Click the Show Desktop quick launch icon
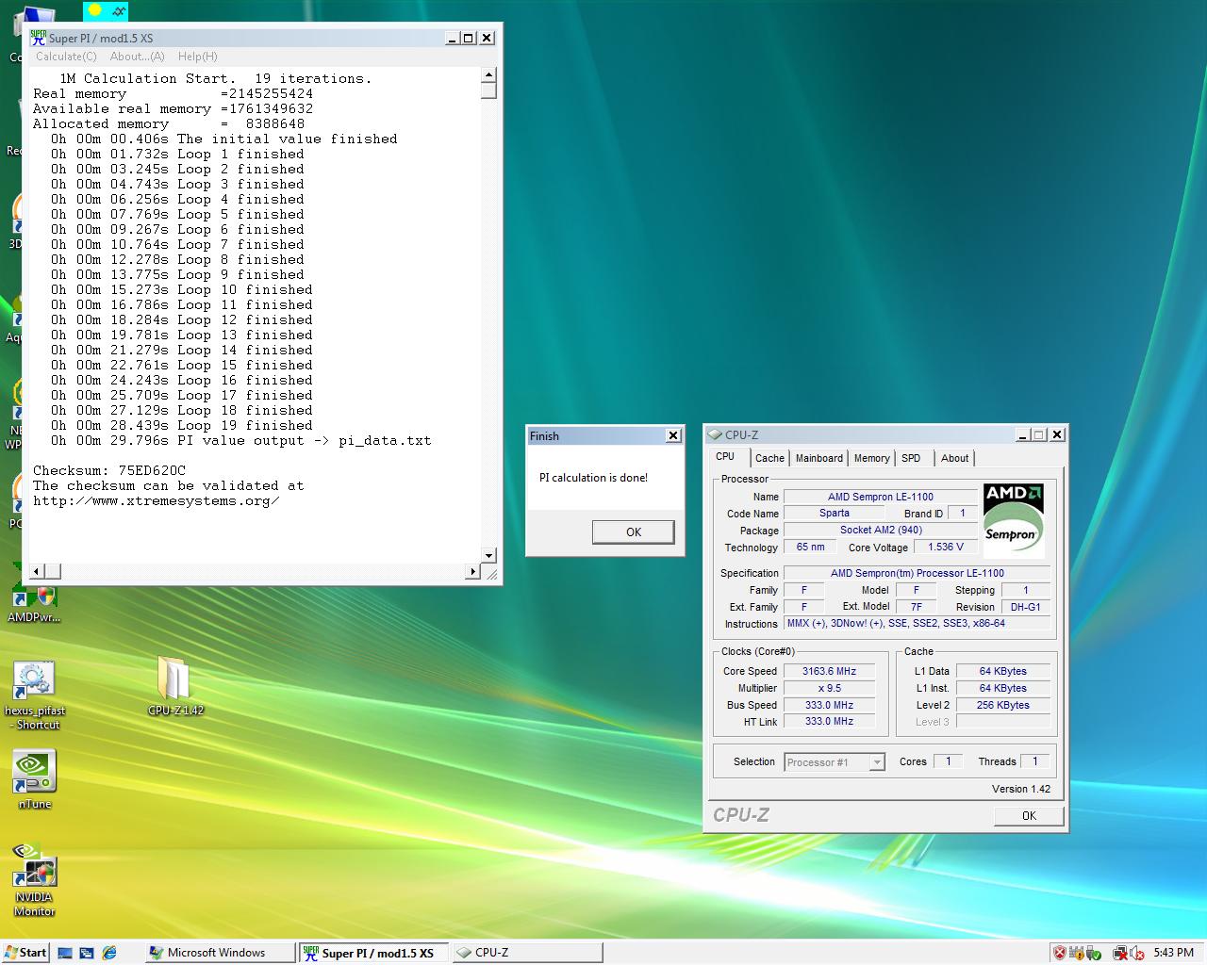This screenshot has height=965, width=1207. pos(65,953)
